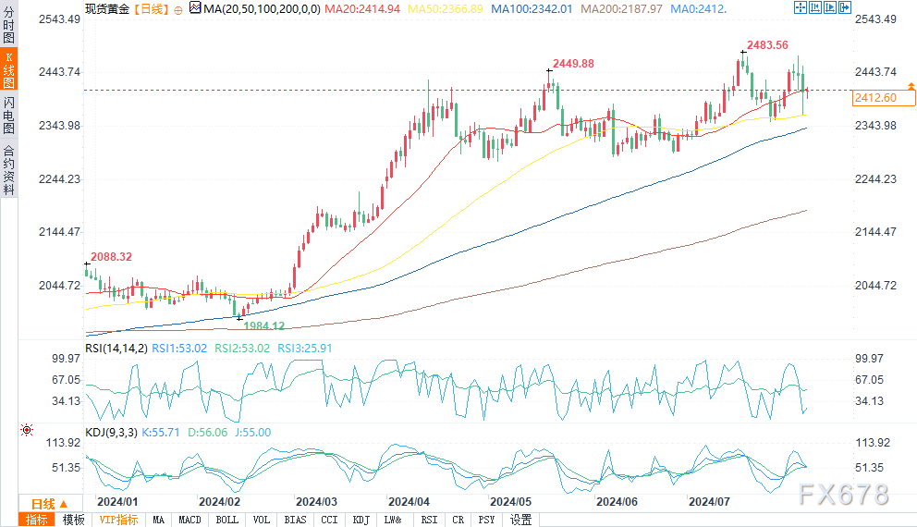
Task: Open the 闪电图 side tab
Action: pyautogui.click(x=8, y=115)
